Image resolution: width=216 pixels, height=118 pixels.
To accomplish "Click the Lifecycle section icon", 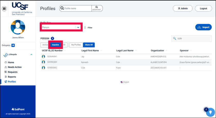I will [x=6, y=55].
